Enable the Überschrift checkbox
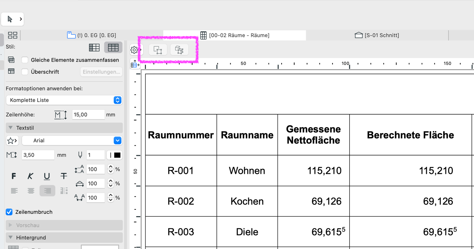The image size is (474, 249). click(x=25, y=72)
